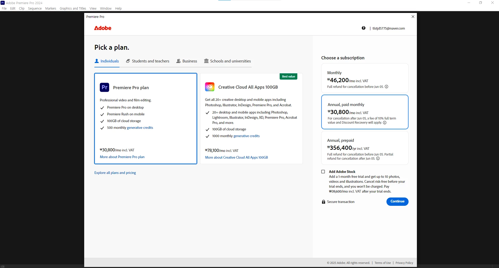The image size is (499, 268).
Task: Open the File menu
Action: [4, 8]
